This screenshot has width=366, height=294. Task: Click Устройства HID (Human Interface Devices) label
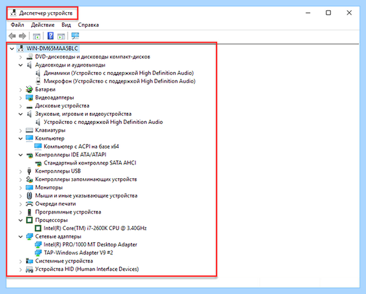click(x=87, y=269)
